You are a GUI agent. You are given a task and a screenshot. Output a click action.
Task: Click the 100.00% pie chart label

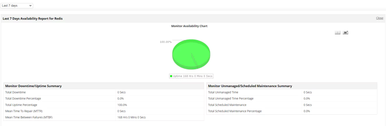[x=166, y=42]
